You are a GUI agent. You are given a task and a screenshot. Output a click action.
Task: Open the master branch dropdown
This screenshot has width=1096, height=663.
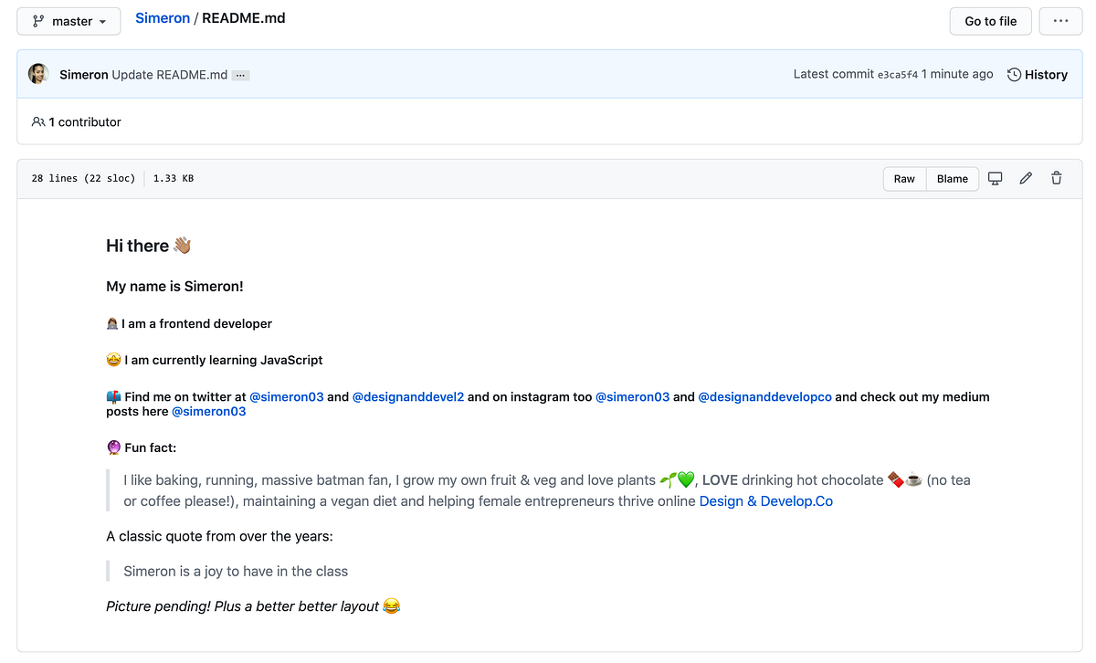coord(68,20)
